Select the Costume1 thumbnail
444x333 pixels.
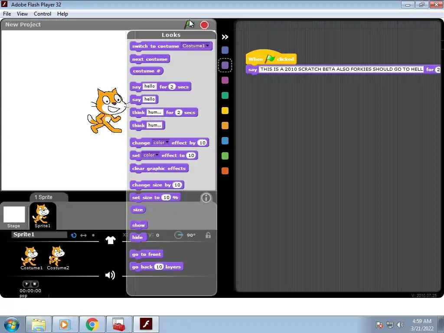(31, 258)
